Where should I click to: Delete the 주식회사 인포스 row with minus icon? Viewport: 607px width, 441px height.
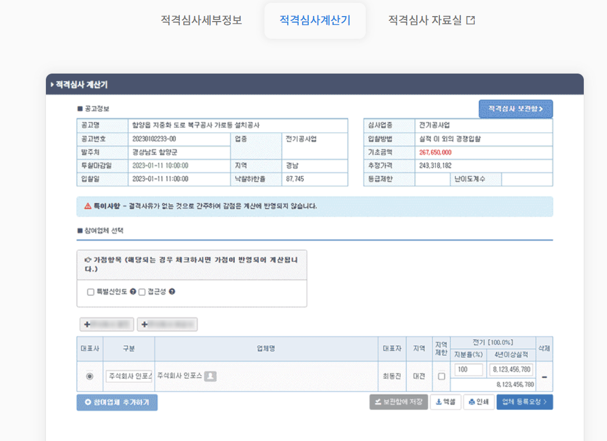click(x=544, y=377)
